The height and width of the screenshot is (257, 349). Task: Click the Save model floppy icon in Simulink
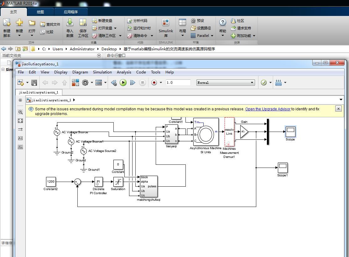point(34,83)
